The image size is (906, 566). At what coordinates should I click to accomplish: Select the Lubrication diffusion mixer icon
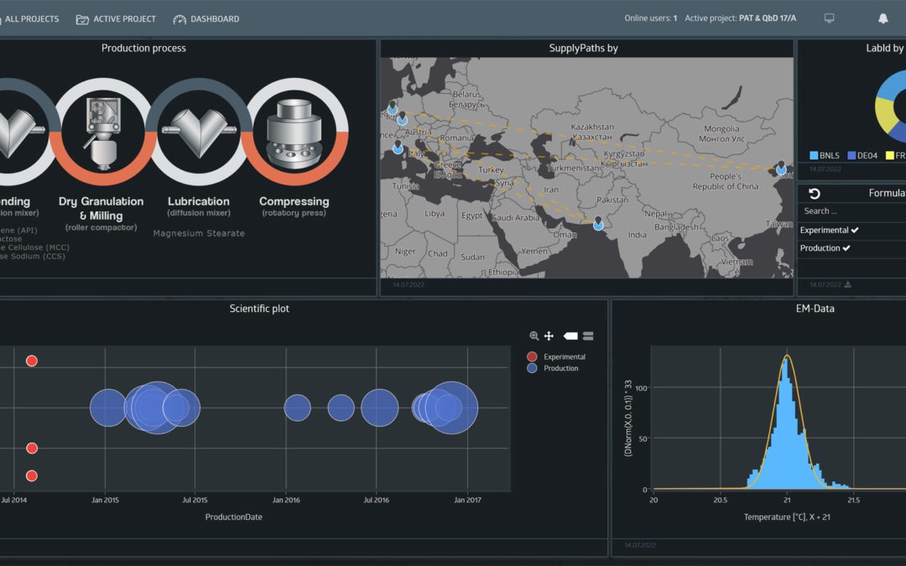[199, 132]
